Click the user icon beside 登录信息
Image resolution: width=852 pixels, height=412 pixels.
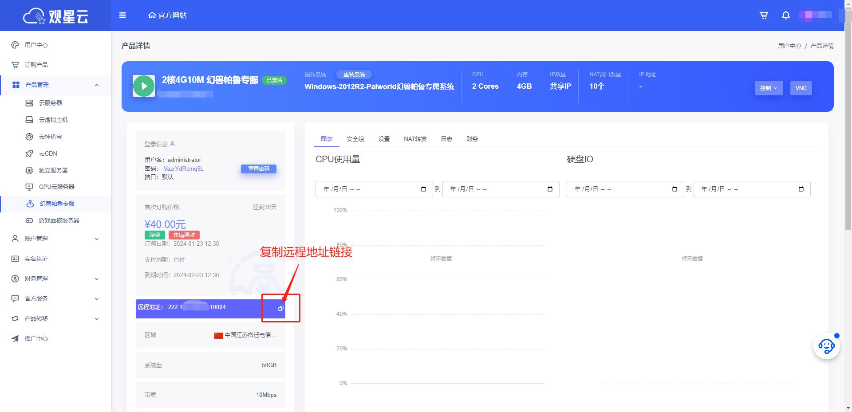pos(173,144)
